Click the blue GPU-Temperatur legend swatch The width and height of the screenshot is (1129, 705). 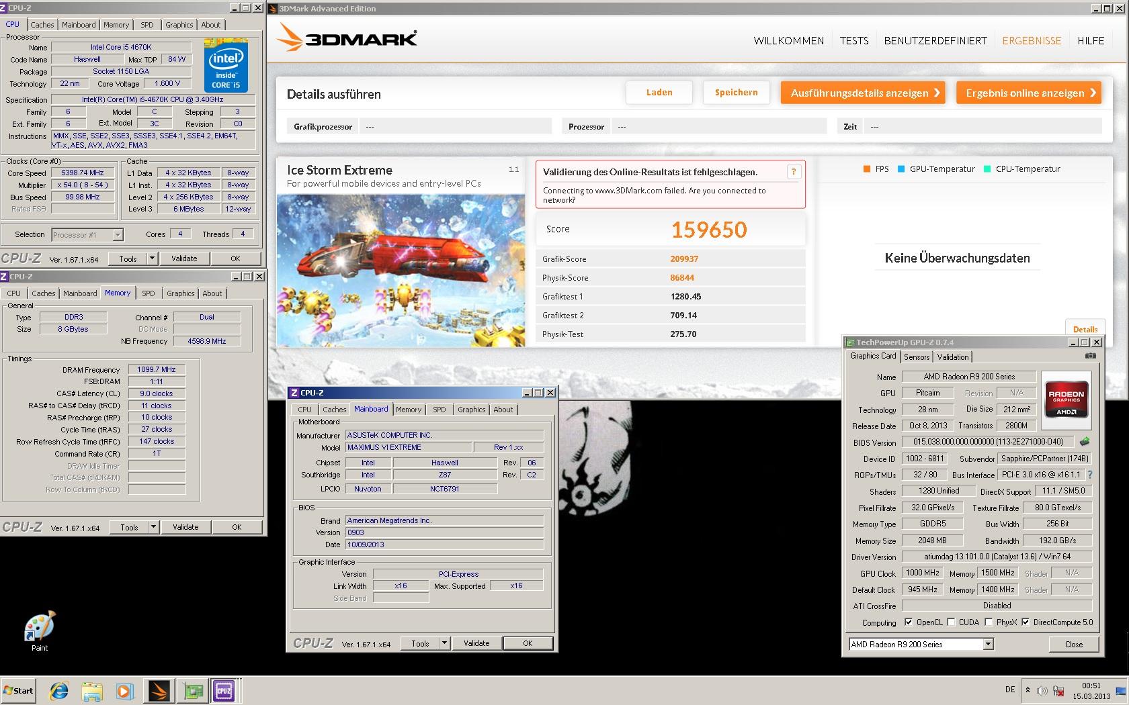pyautogui.click(x=901, y=169)
